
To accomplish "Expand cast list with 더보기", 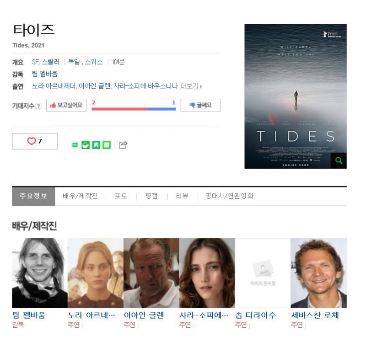I will [189, 86].
